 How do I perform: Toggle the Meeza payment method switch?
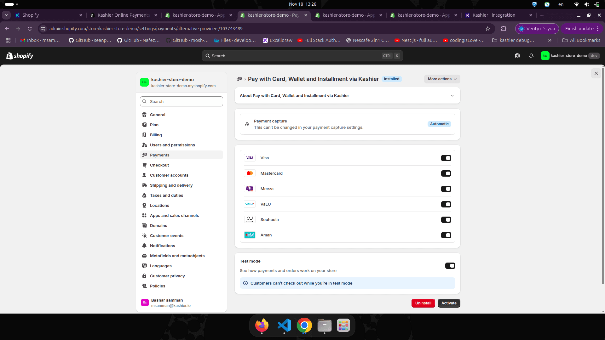tap(446, 189)
